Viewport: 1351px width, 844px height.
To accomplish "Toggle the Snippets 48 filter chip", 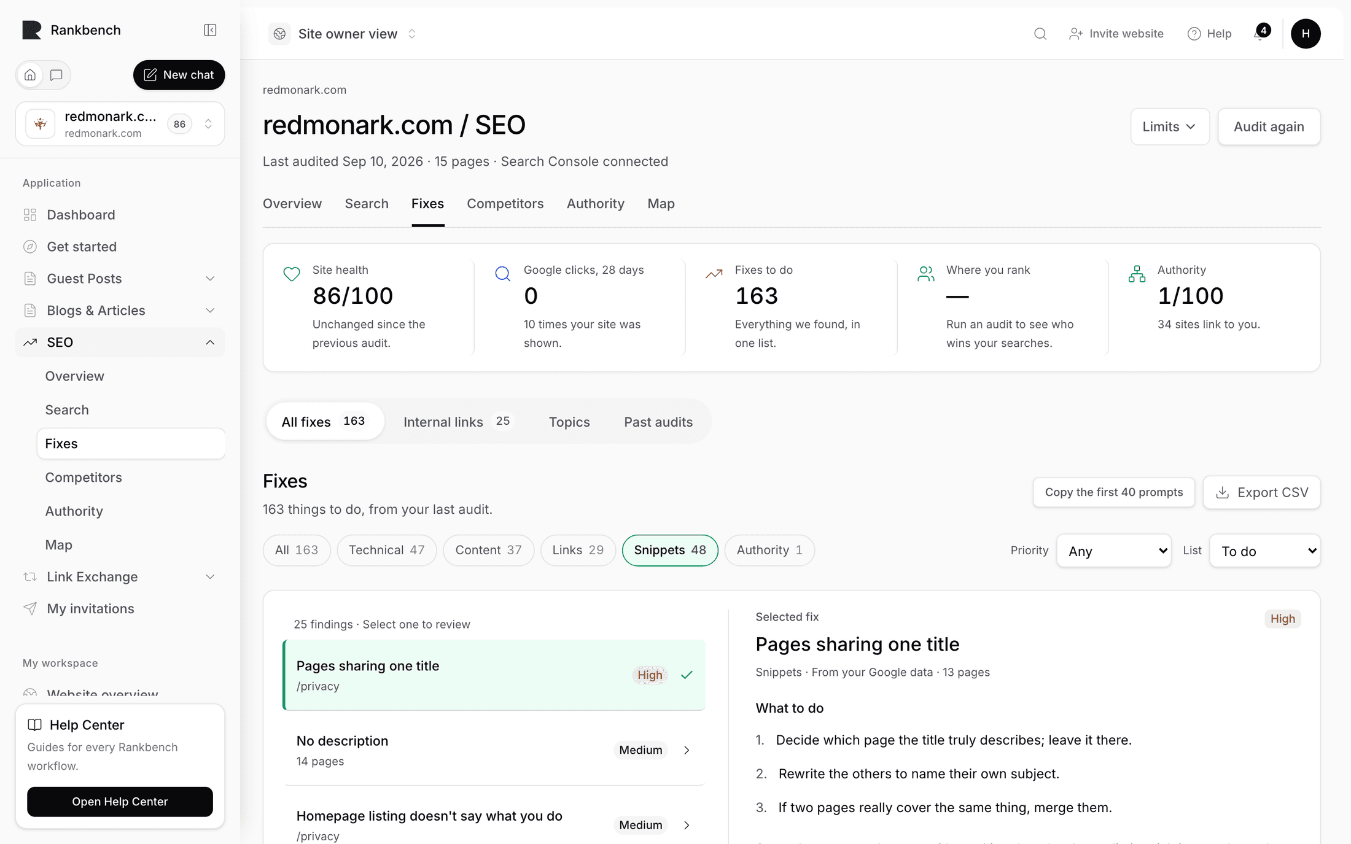I will [670, 550].
